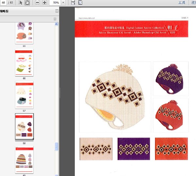Click the thumbnail panel scrollbar handle
Screen dimensions: 196x176
click(56, 147)
